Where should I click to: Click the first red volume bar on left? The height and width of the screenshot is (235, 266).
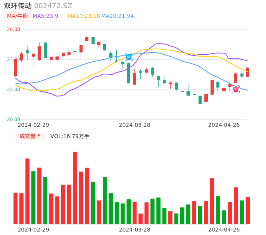coord(16,208)
